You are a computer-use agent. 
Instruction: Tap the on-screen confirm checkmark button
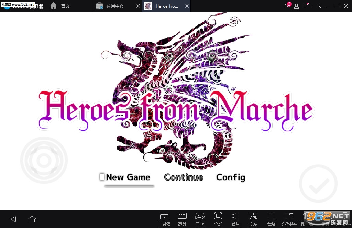(x=318, y=184)
